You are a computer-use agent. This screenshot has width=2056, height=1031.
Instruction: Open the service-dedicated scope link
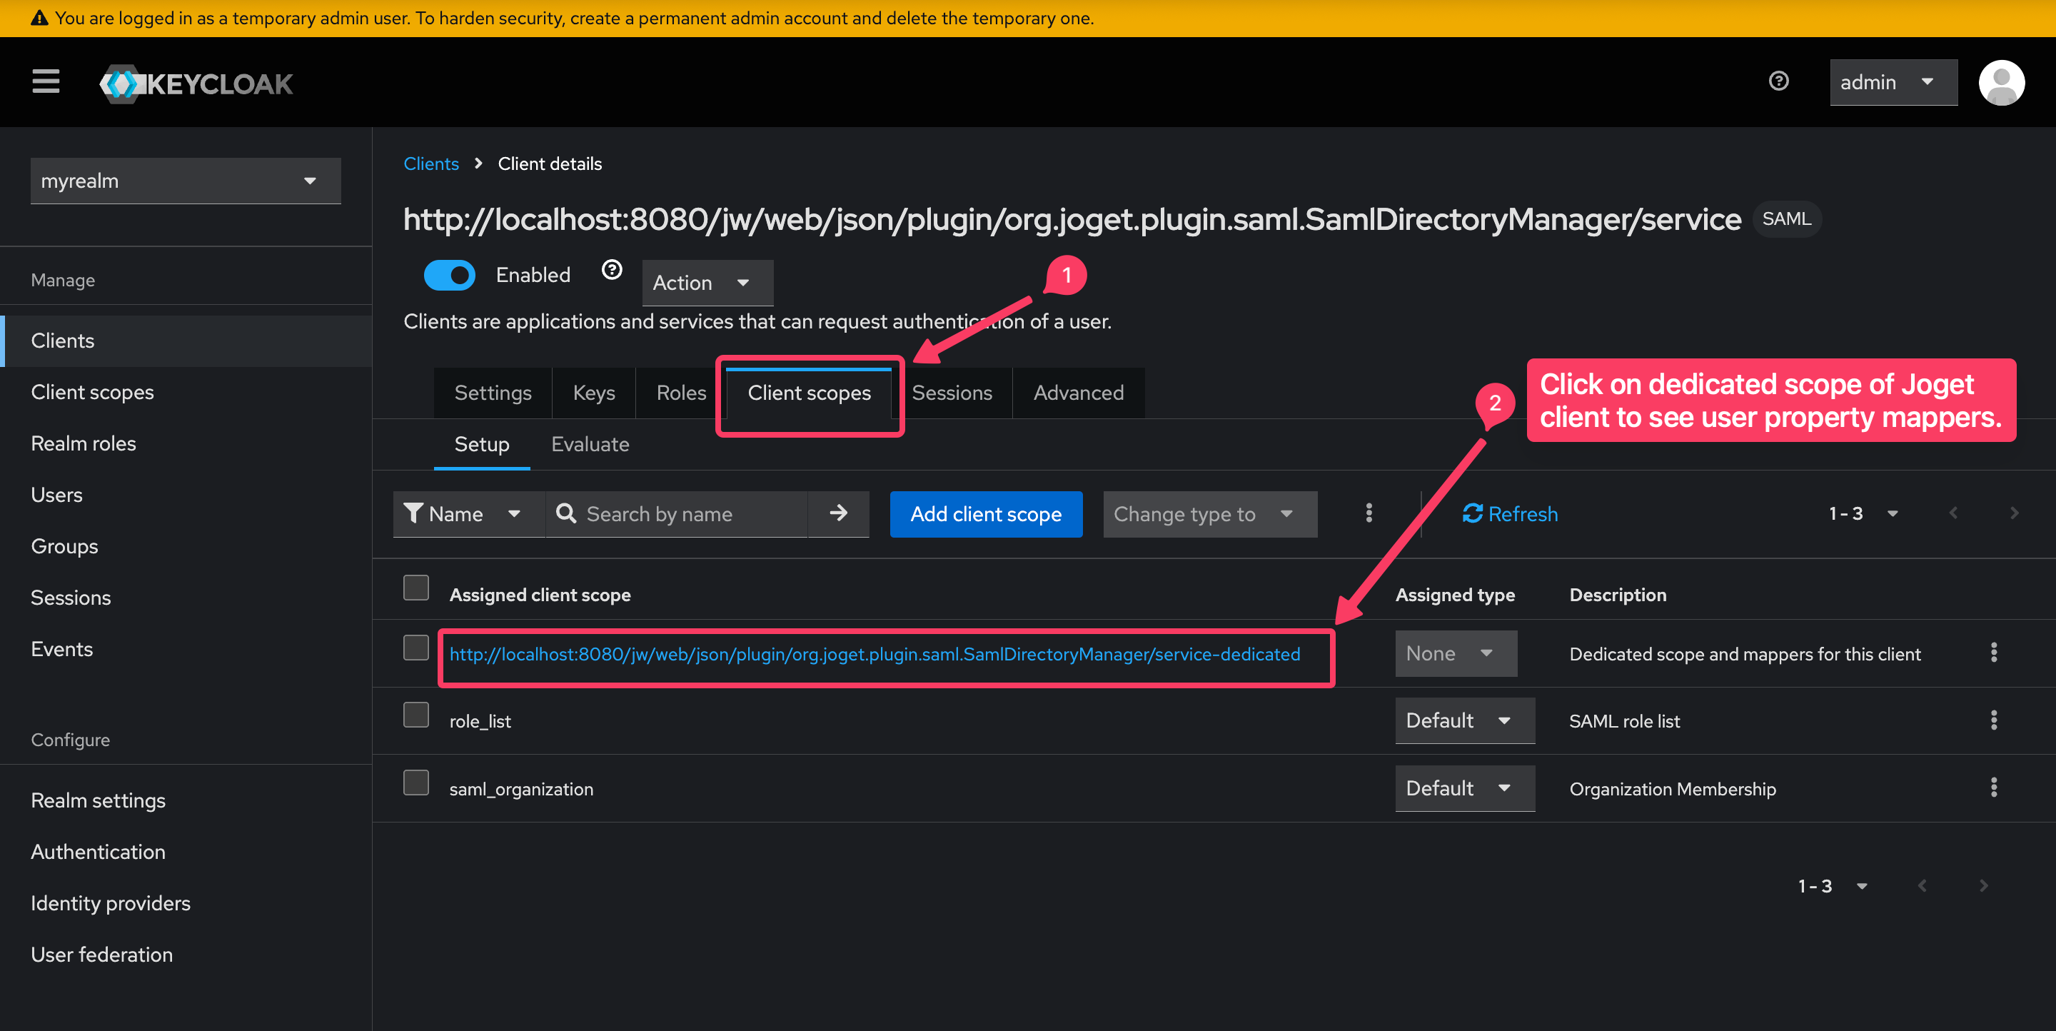(874, 653)
